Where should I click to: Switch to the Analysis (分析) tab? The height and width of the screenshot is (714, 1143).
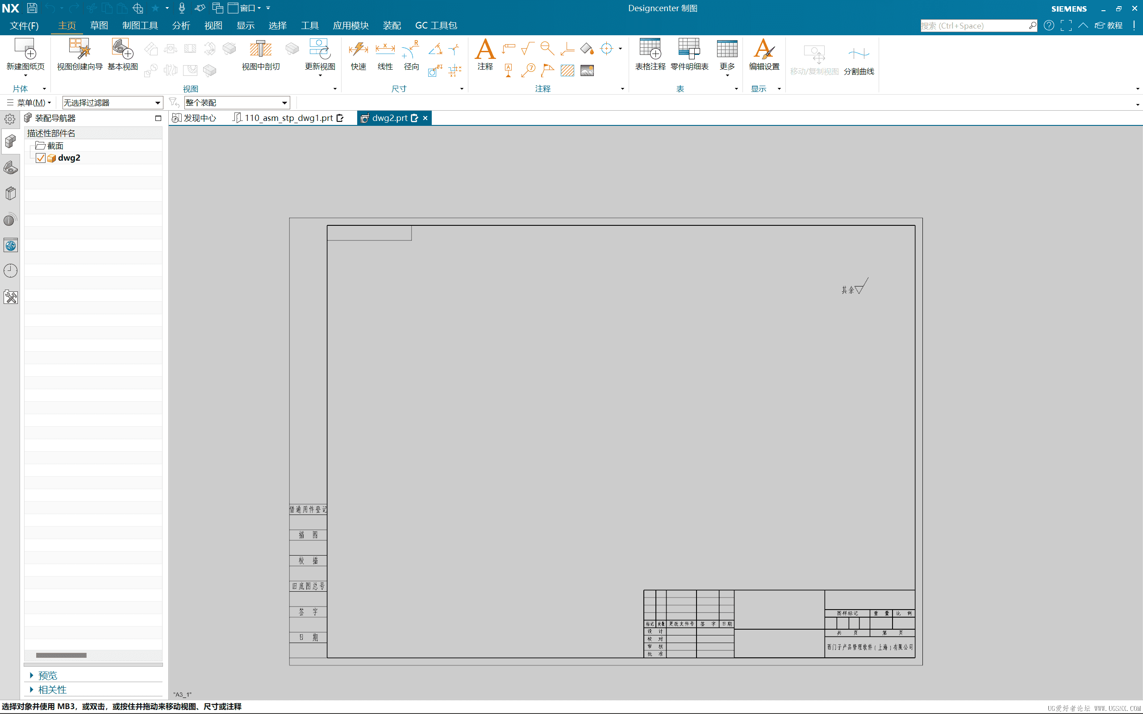(181, 25)
